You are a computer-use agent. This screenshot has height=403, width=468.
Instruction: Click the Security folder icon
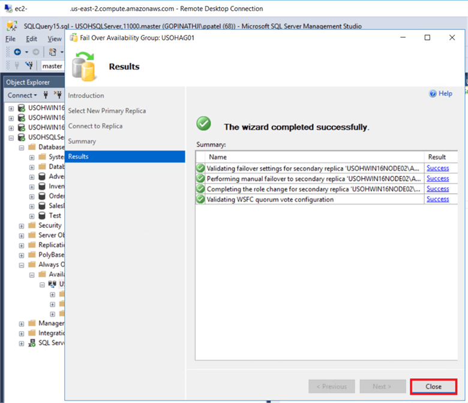(x=32, y=225)
